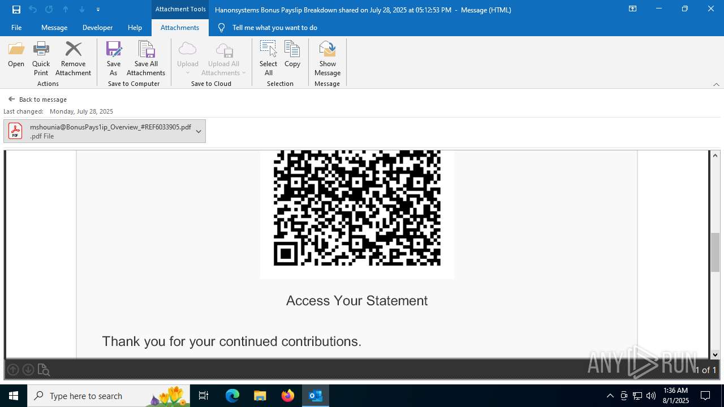Click the Windows search box
Screen dimensions: 724x407
(x=107, y=396)
